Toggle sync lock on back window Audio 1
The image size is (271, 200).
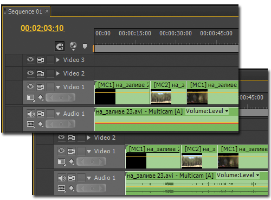72,178
